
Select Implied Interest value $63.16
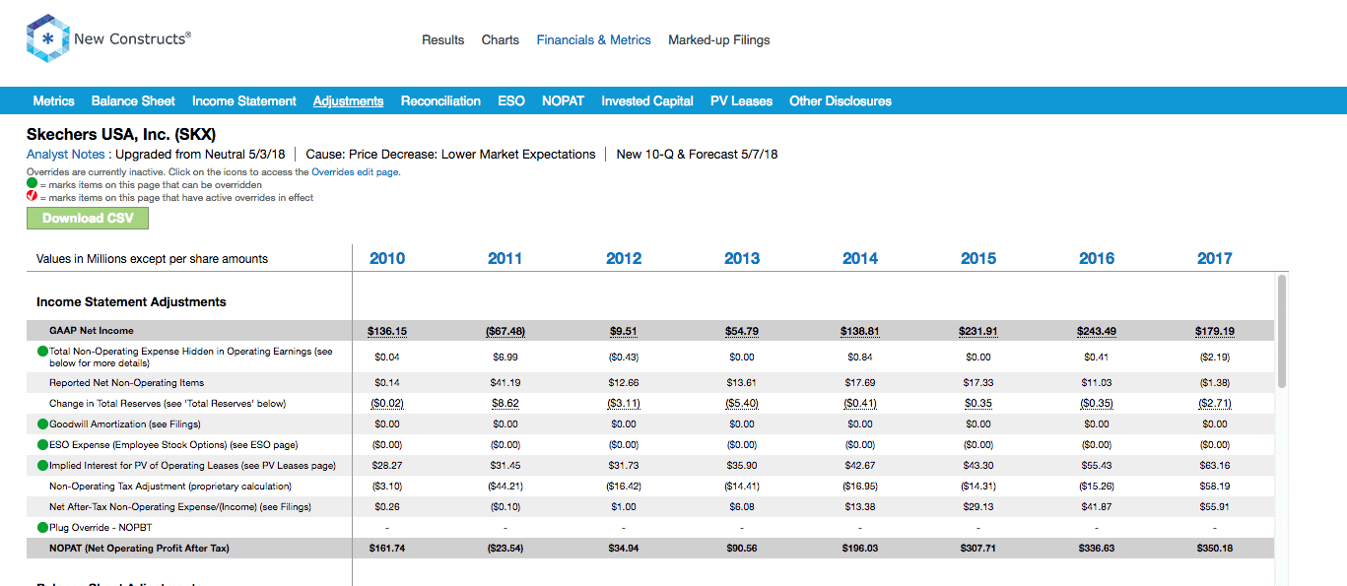[1215, 466]
